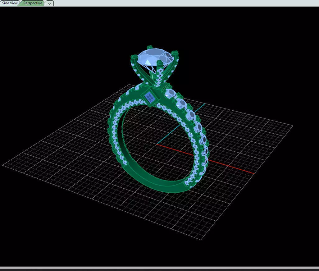Add a new viewport tab with plus icon
Viewport: 319px width, 271px height.
click(49, 3)
